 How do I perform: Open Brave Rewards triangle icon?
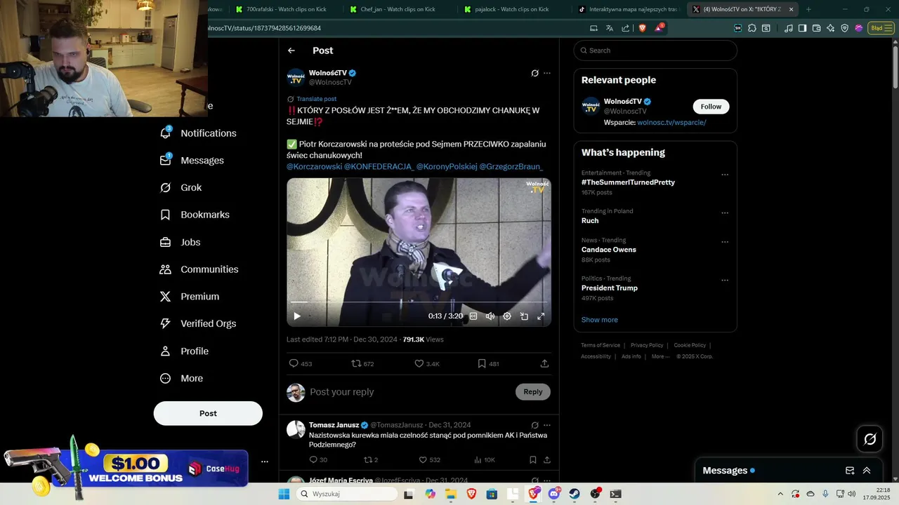pyautogui.click(x=659, y=28)
